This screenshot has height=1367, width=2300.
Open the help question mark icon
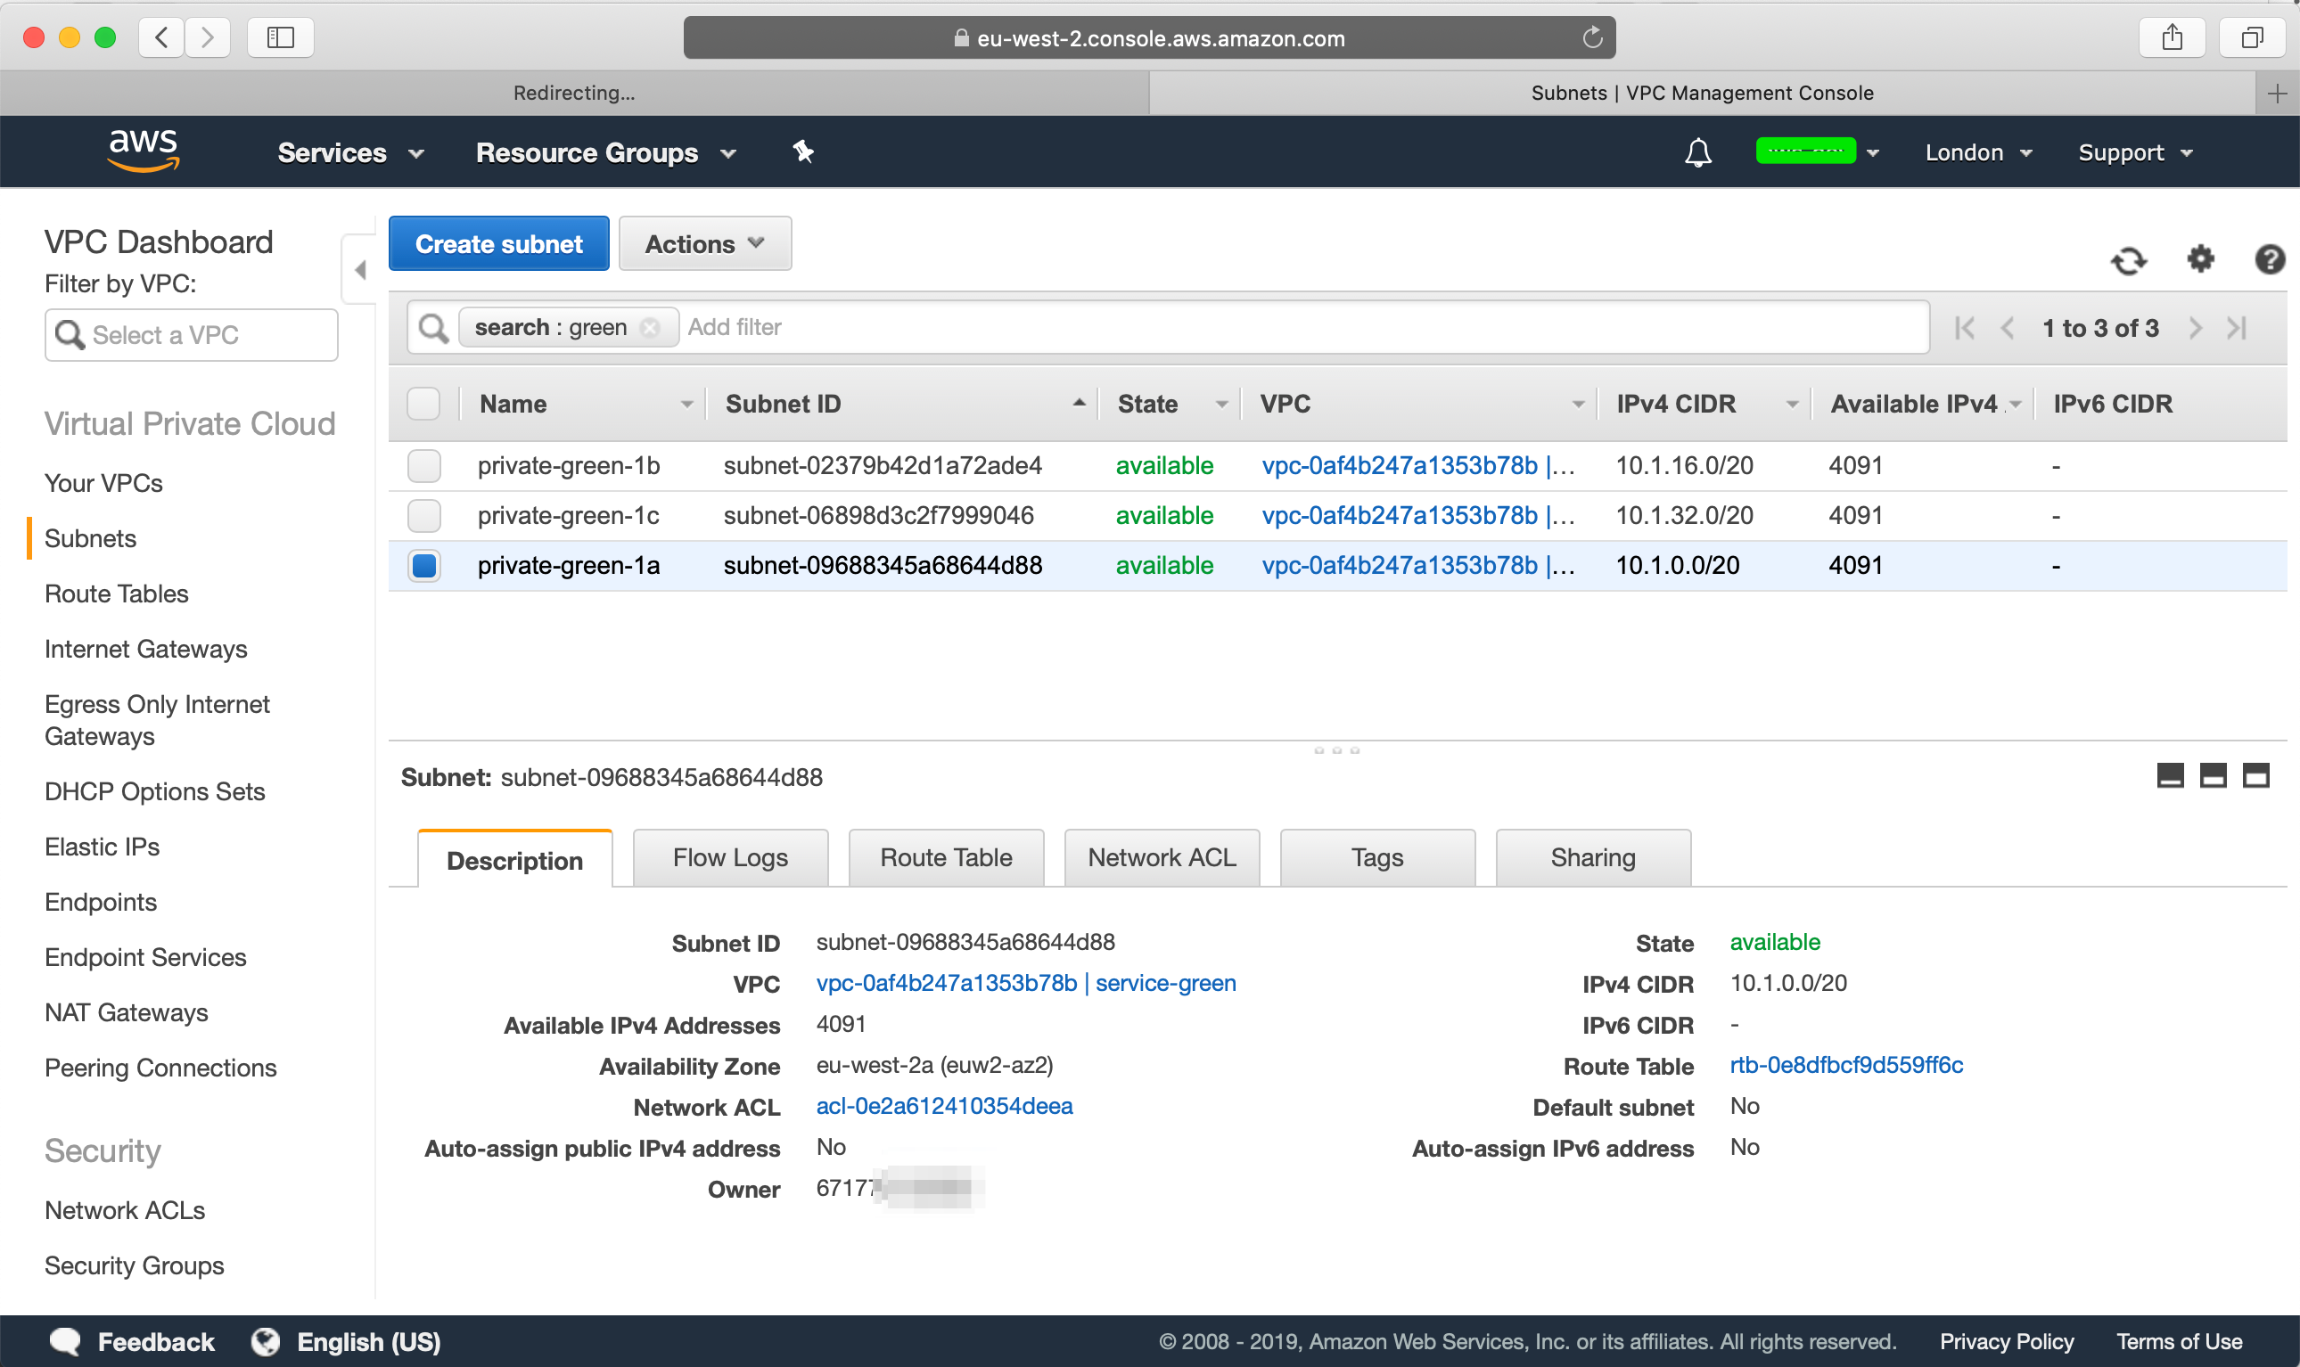tap(2269, 260)
